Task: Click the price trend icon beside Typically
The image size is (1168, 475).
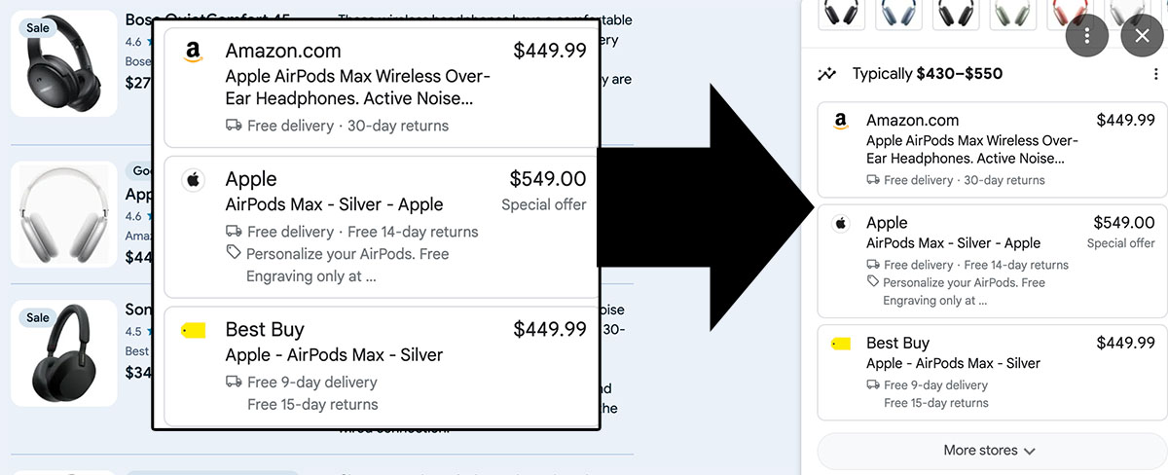Action: pyautogui.click(x=827, y=74)
